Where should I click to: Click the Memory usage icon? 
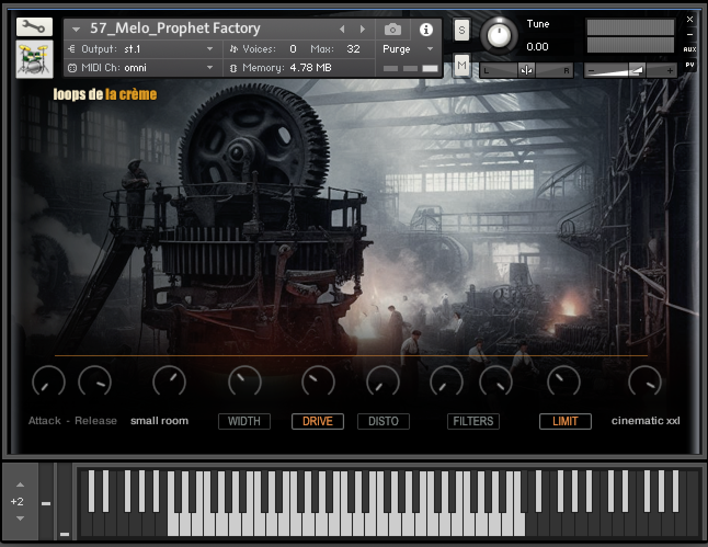pos(233,68)
